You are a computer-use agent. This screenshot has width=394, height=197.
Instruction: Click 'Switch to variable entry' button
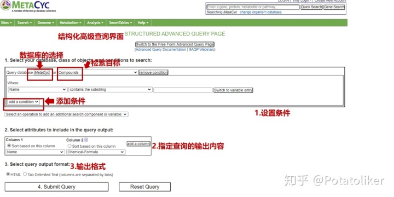[233, 90]
